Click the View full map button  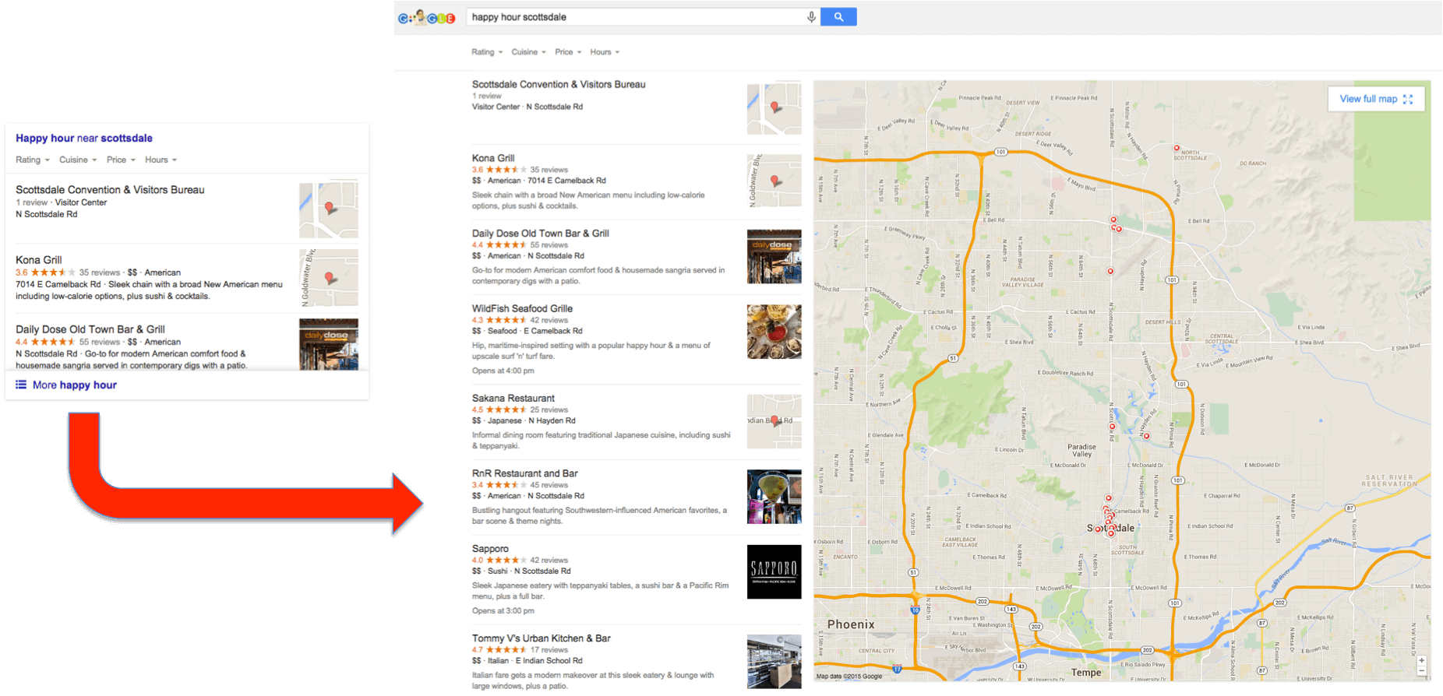[x=1376, y=99]
